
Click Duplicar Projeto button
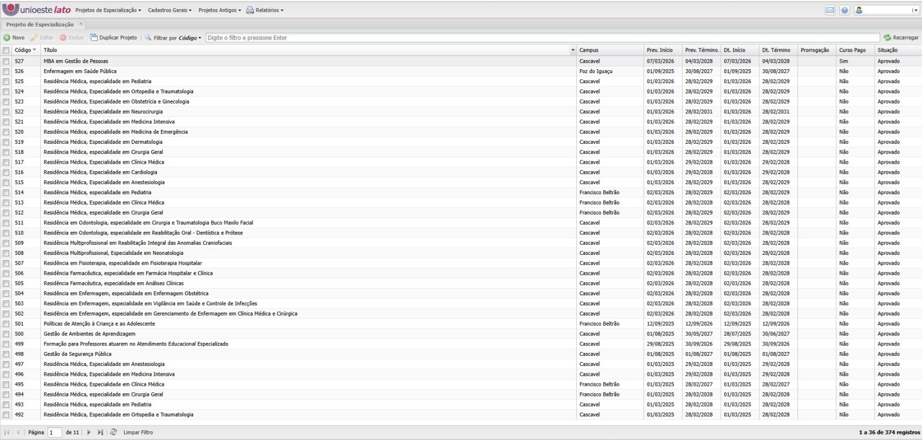coord(113,38)
